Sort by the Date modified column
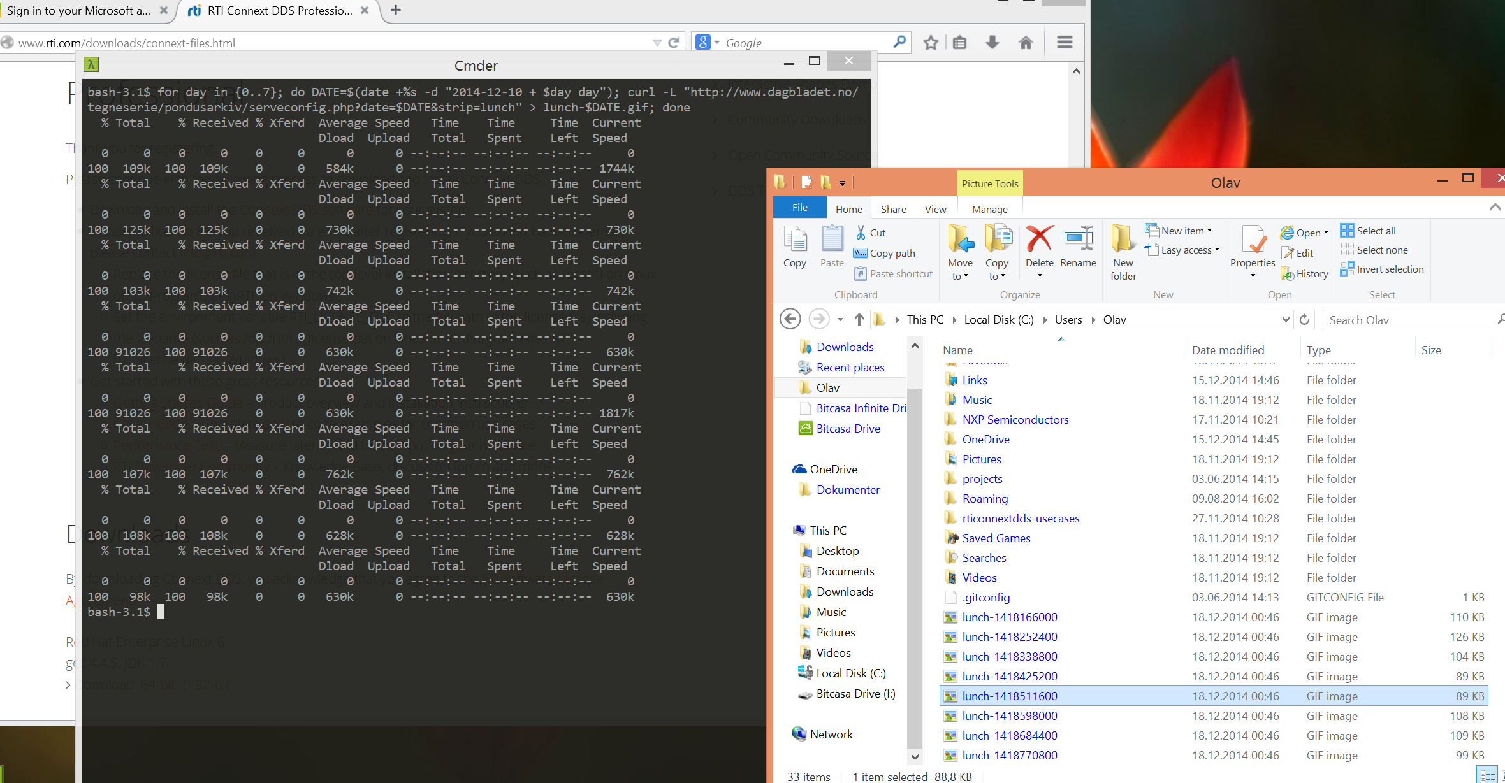The height and width of the screenshot is (783, 1505). pos(1228,350)
